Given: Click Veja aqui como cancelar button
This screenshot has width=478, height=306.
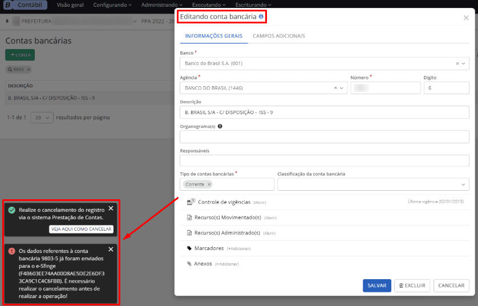Looking at the screenshot, I should point(81,229).
